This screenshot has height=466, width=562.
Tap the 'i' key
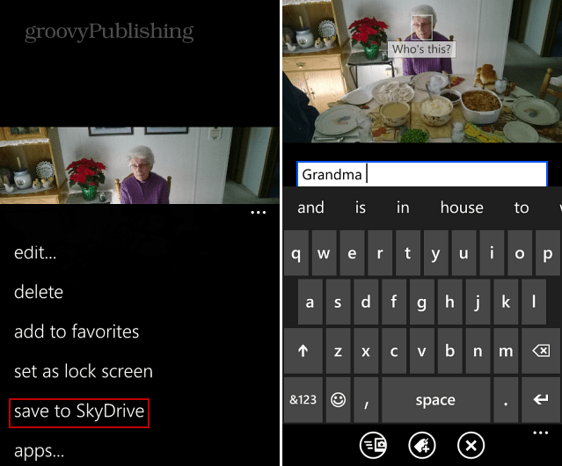(x=492, y=253)
